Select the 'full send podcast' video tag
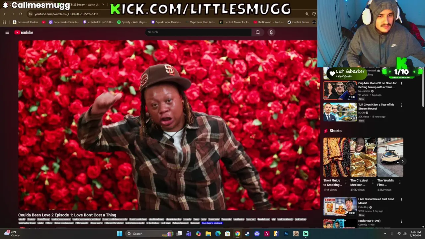The height and width of the screenshot is (239, 425). click(180, 223)
